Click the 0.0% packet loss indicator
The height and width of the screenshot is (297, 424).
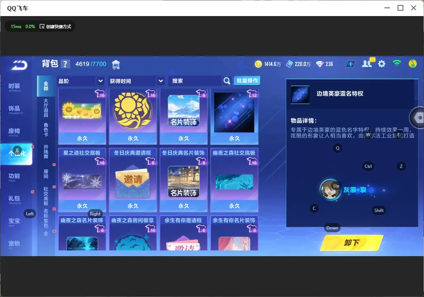point(30,26)
